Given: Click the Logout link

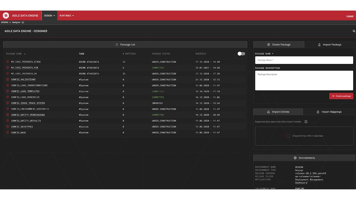Looking at the screenshot, I should point(350,16).
